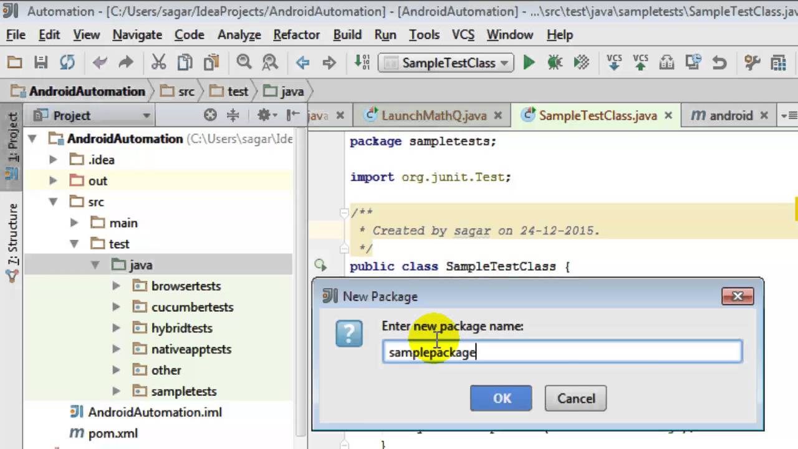Screen dimensions: 798x449
Task: Run with Coverage toolbar icon
Action: pos(581,62)
